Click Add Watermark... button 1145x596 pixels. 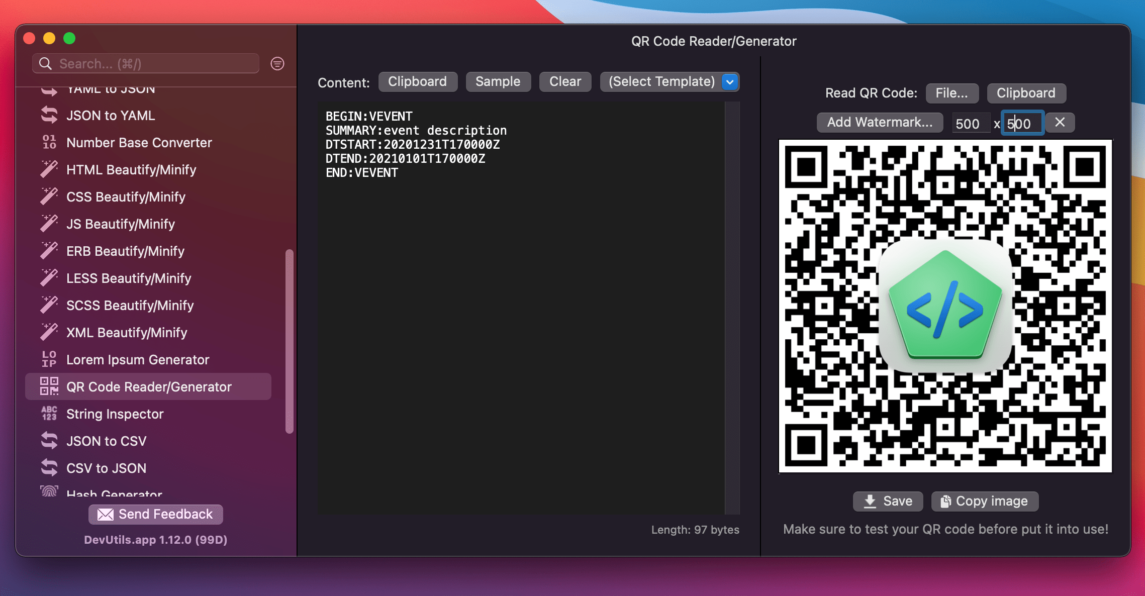pos(880,122)
